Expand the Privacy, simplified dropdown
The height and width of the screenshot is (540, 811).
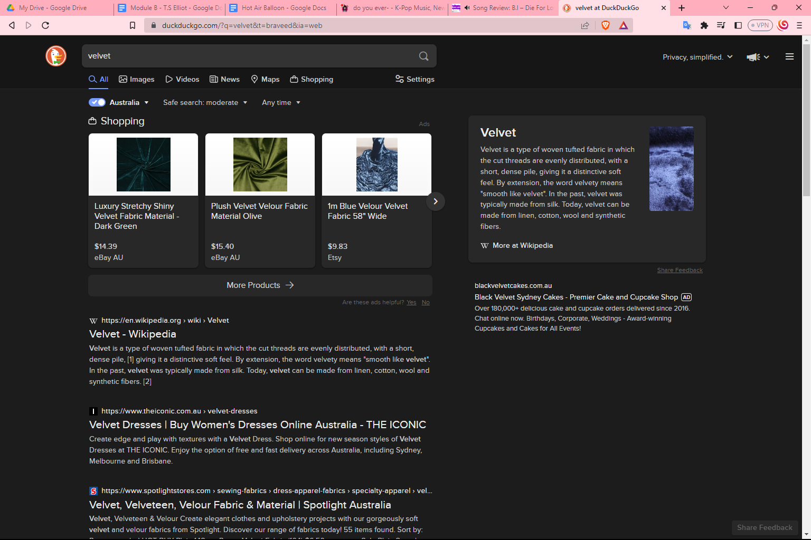pyautogui.click(x=698, y=57)
